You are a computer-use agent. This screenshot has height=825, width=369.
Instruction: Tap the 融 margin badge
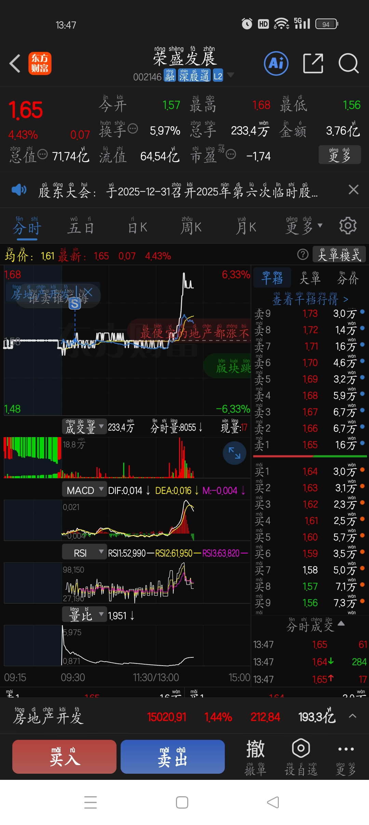coord(170,76)
